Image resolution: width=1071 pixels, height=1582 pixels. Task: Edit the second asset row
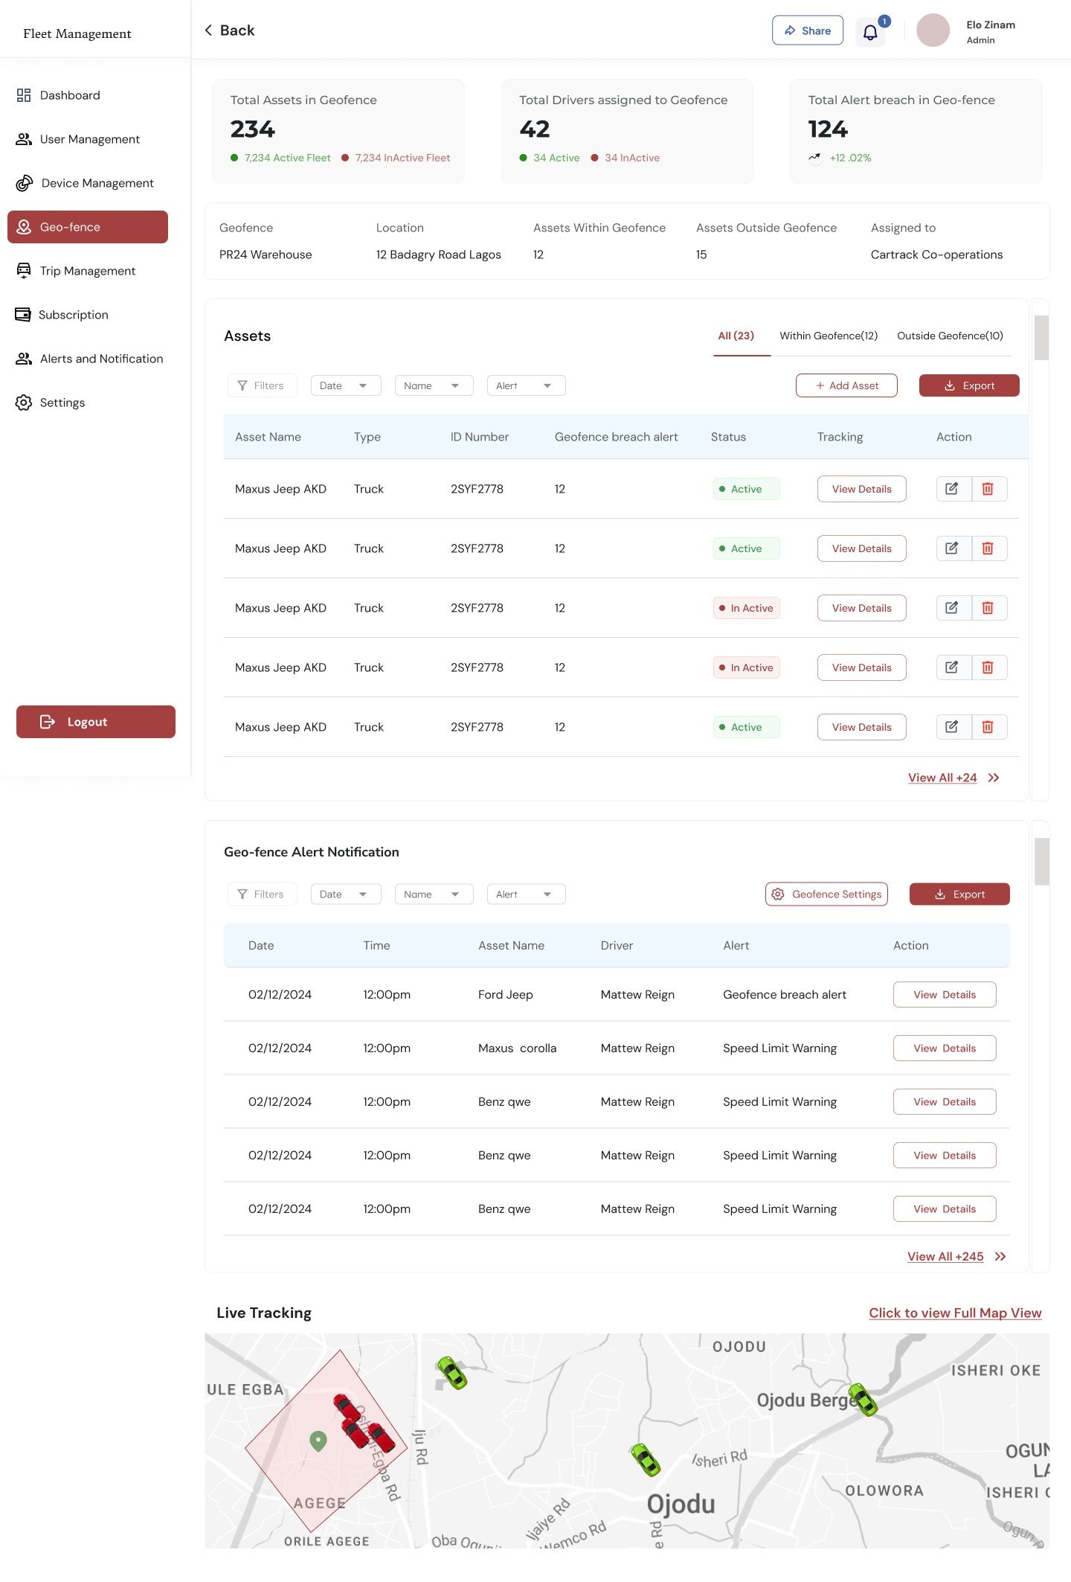point(952,548)
